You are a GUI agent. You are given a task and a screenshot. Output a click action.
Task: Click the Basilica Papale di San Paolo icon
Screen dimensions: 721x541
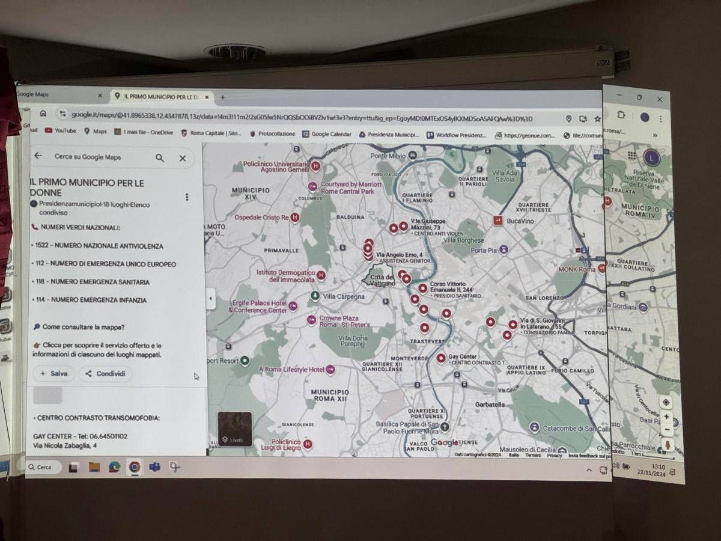445,427
